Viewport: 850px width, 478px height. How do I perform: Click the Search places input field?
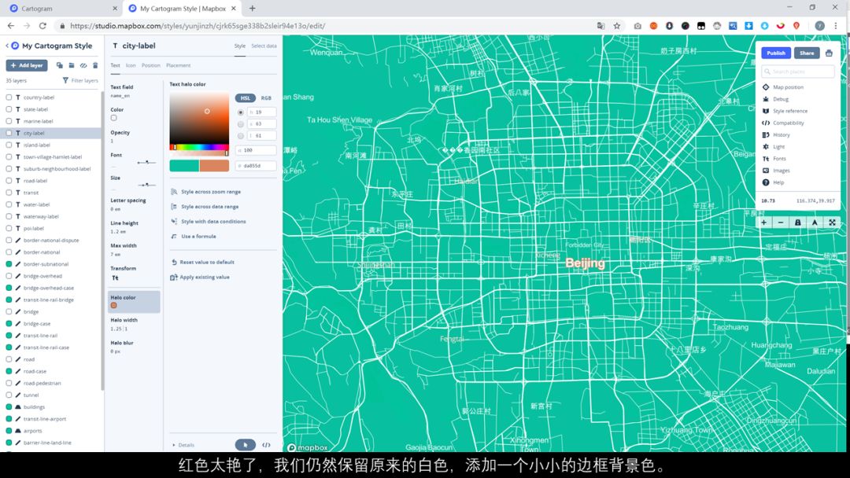[797, 71]
